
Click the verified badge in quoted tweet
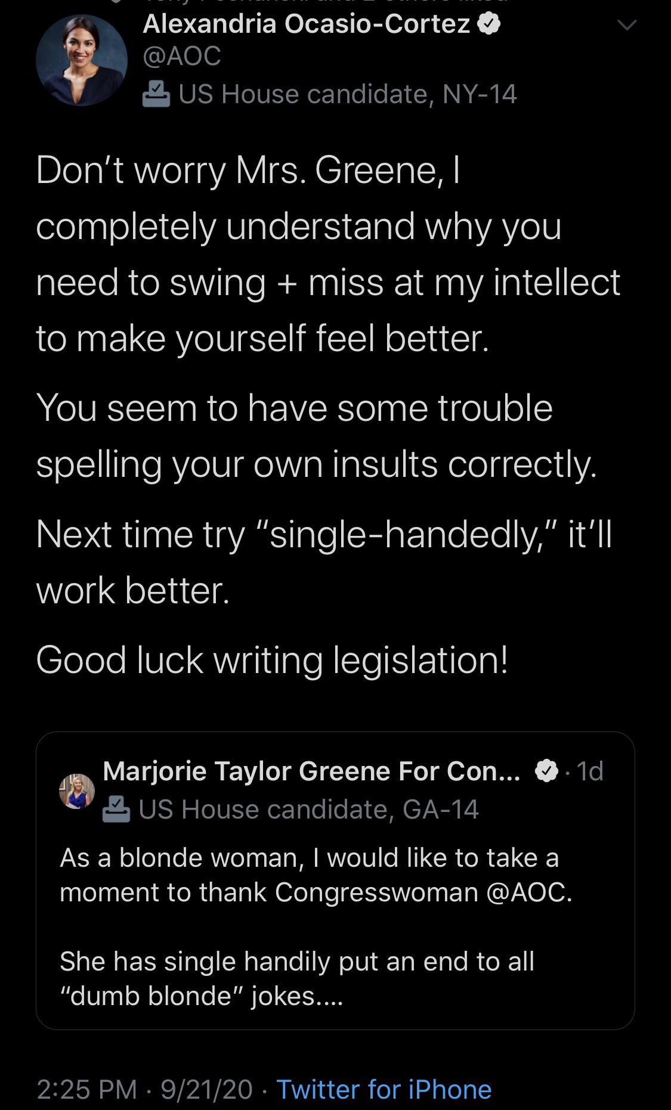pos(545,771)
